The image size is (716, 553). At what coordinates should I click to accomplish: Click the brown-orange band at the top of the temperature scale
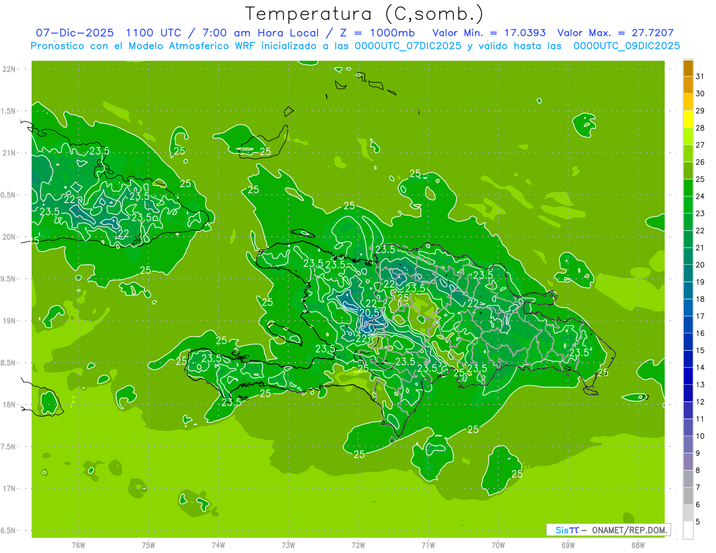click(x=688, y=69)
